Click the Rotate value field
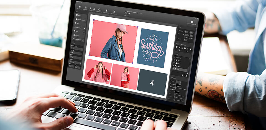 pyautogui.click(x=185, y=40)
